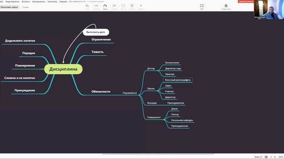Open the Insert plus icon in toolbar
This screenshot has width=284, height=159.
click(x=141, y=6)
